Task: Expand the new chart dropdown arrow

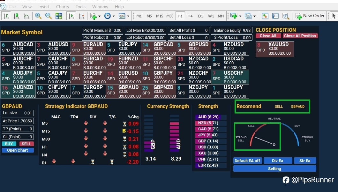Action: coord(240,16)
